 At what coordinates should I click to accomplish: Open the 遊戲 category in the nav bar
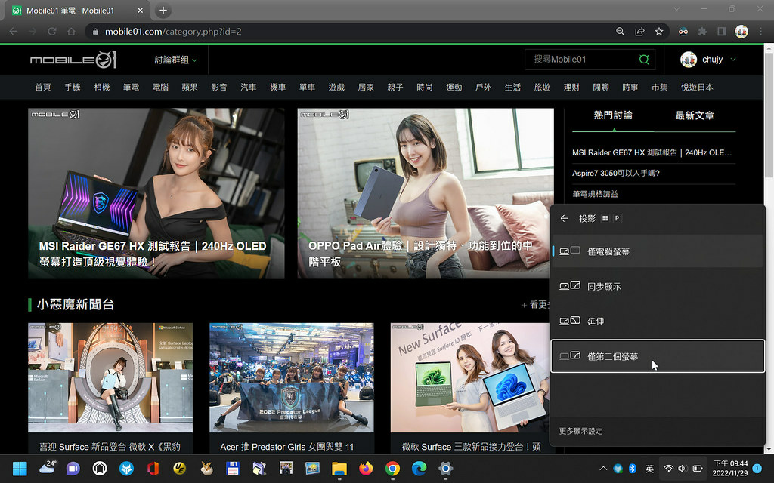(x=336, y=88)
